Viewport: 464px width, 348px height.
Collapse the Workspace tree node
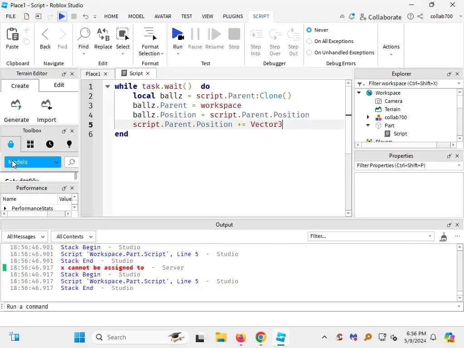(359, 92)
